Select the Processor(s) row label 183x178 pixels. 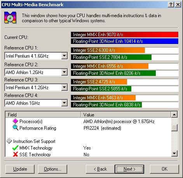(x=31, y=122)
